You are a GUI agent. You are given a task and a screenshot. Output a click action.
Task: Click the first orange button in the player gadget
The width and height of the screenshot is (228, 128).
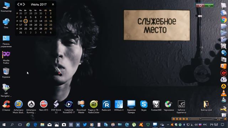pyautogui.click(x=173, y=119)
